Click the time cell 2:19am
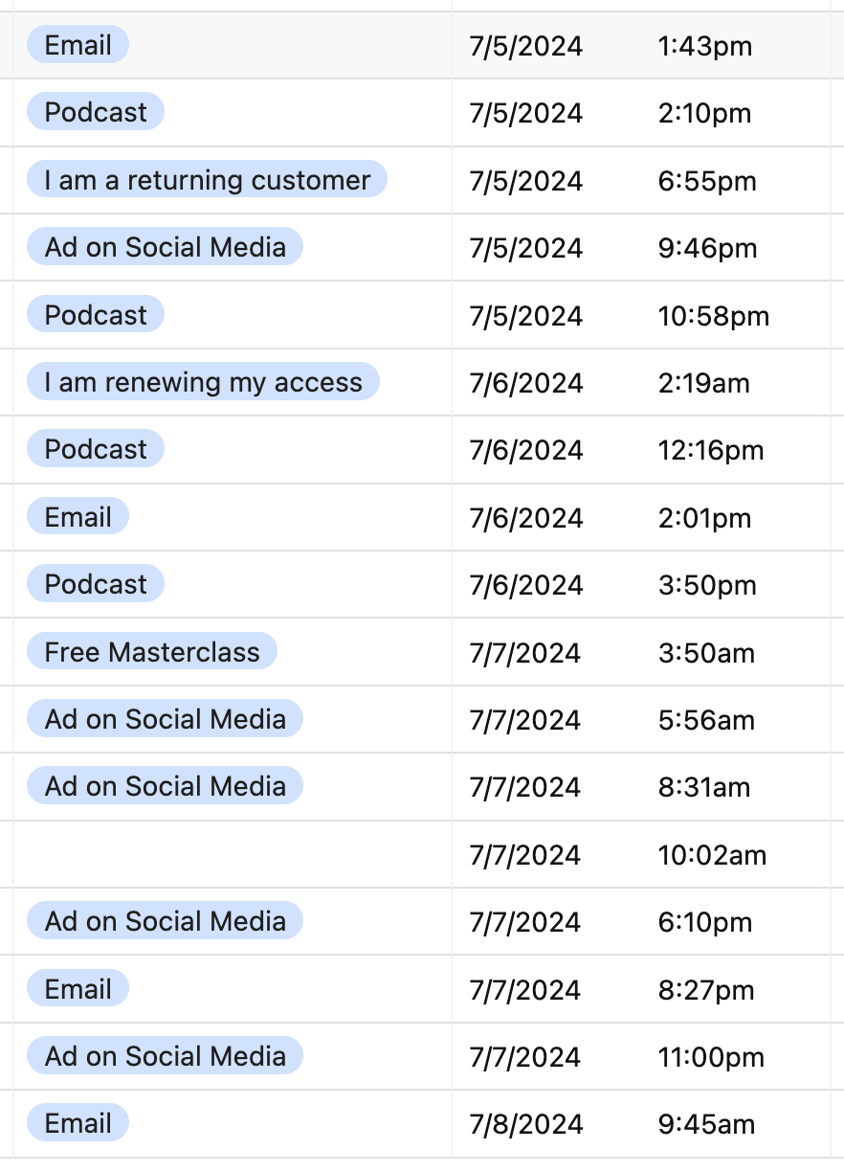The image size is (844, 1172). pyautogui.click(x=703, y=383)
